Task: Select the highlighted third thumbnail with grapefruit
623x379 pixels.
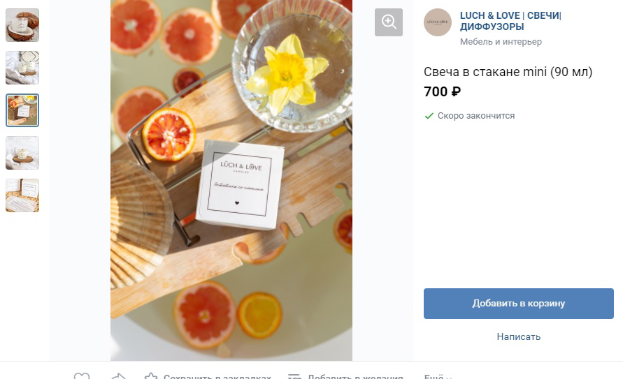Action: click(x=22, y=110)
